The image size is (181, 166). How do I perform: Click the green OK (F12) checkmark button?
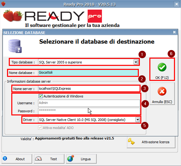162,69
